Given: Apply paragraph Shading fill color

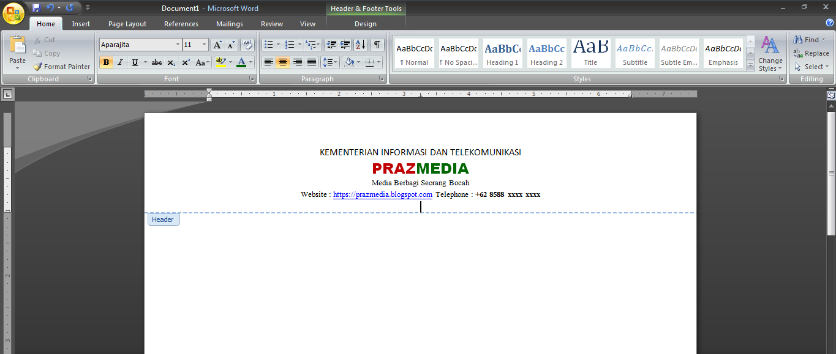Looking at the screenshot, I should pyautogui.click(x=349, y=62).
